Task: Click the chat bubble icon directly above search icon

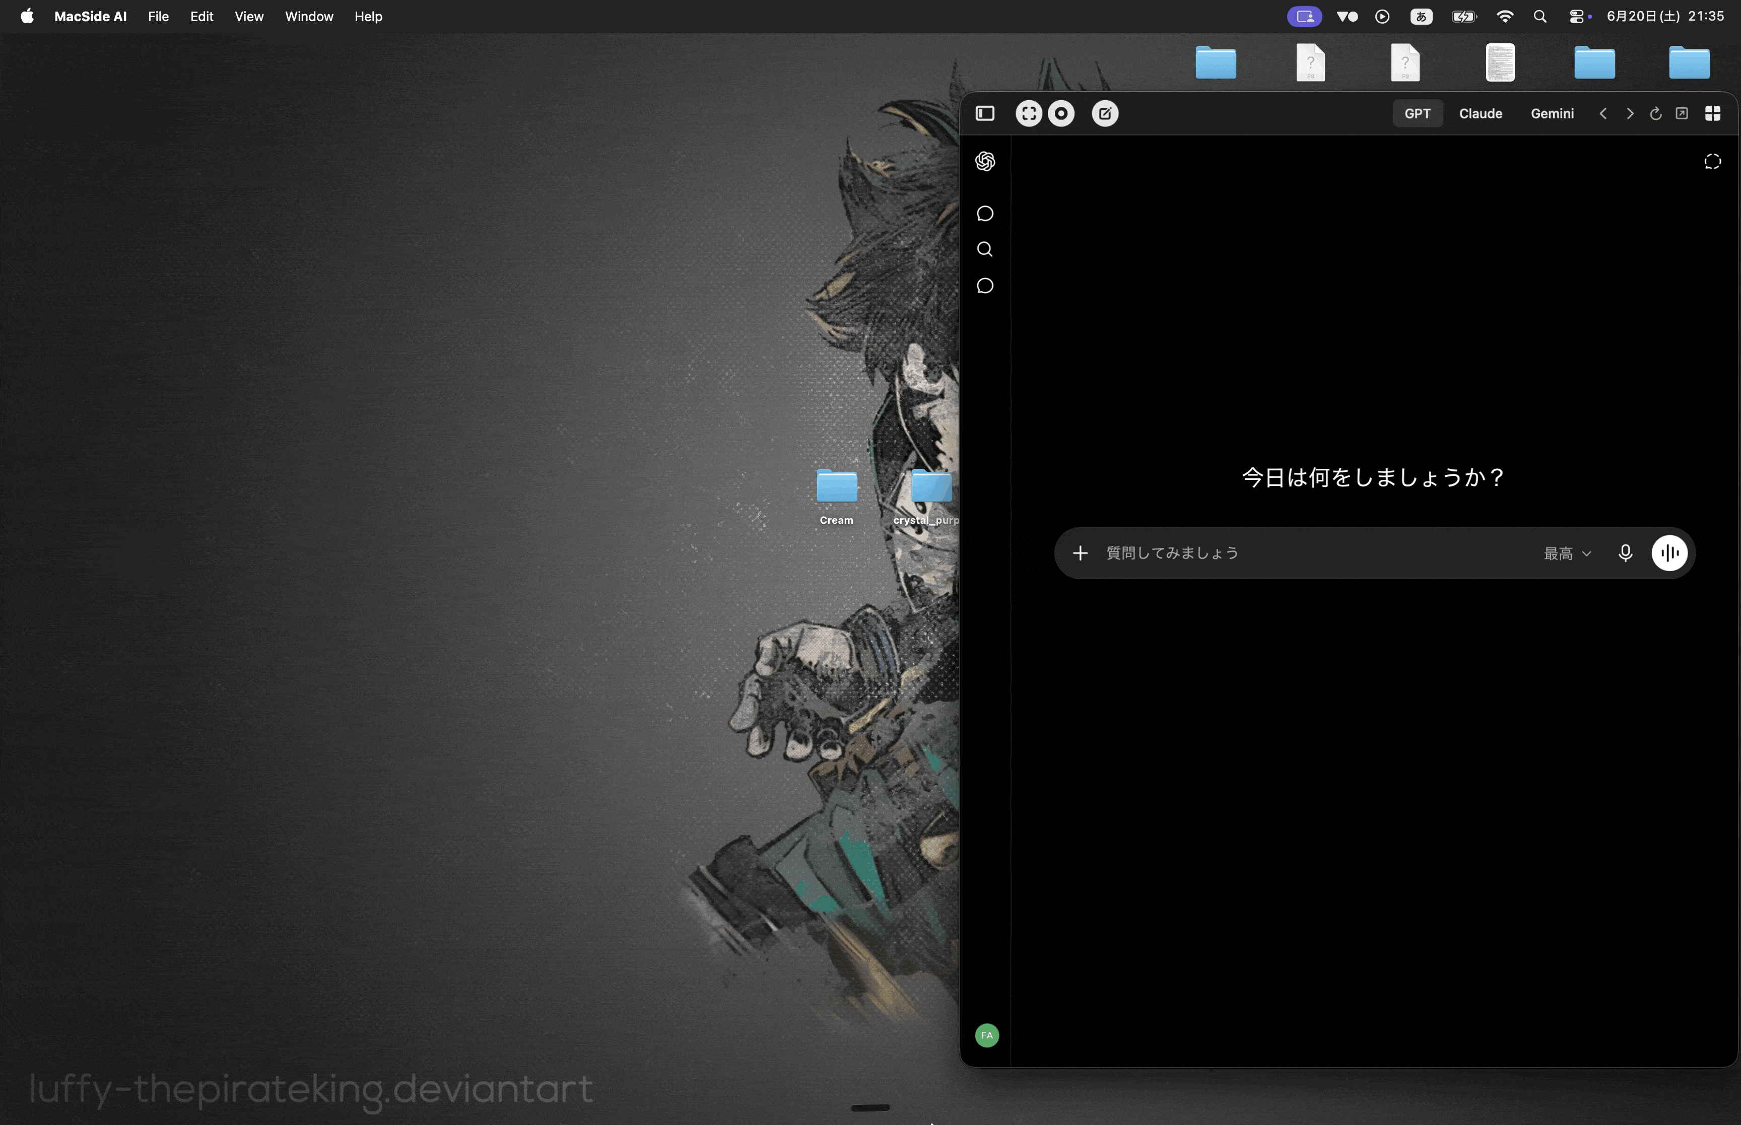Action: (x=985, y=214)
